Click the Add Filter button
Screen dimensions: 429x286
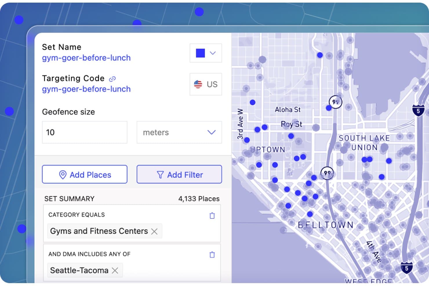tap(179, 174)
